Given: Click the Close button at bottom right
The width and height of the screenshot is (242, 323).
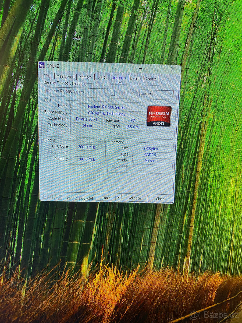Looking at the screenshot, I should coord(160,199).
